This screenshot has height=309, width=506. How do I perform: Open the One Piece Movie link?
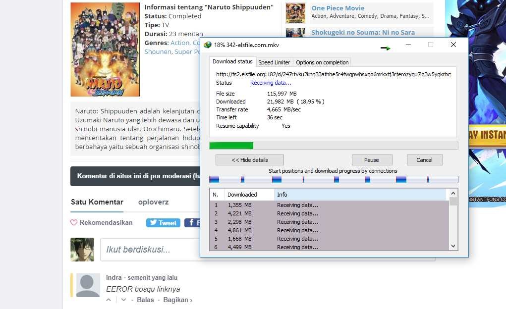(x=337, y=8)
